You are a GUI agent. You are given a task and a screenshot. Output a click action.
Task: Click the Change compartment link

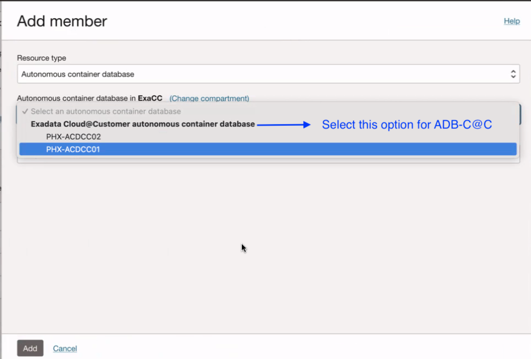pos(209,98)
